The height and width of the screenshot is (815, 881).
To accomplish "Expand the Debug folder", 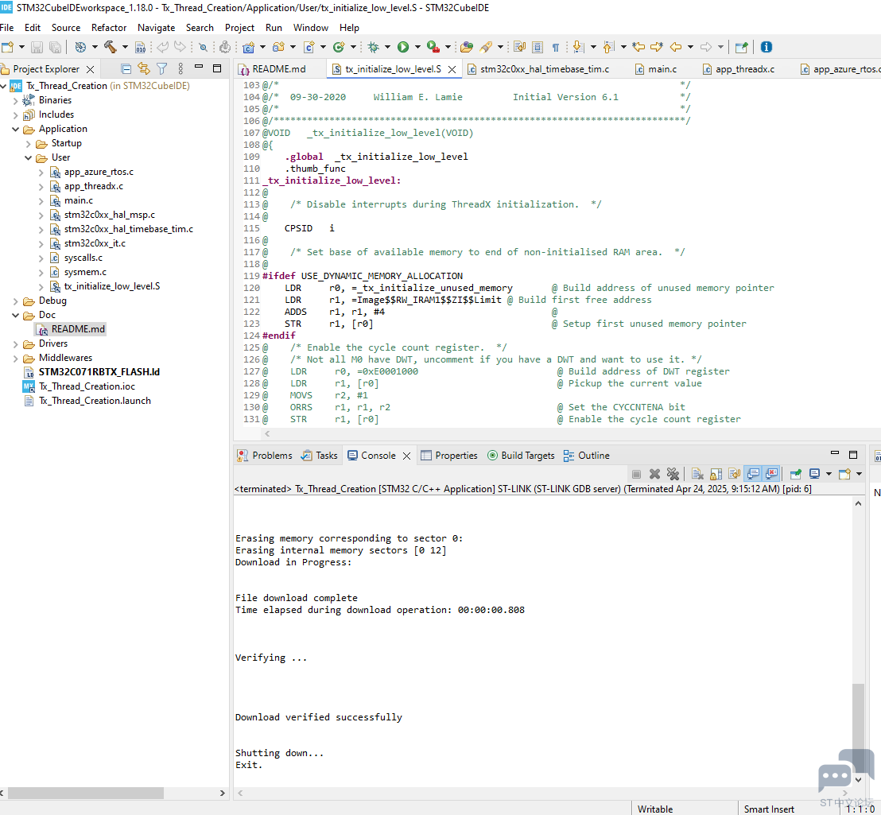I will (x=15, y=301).
